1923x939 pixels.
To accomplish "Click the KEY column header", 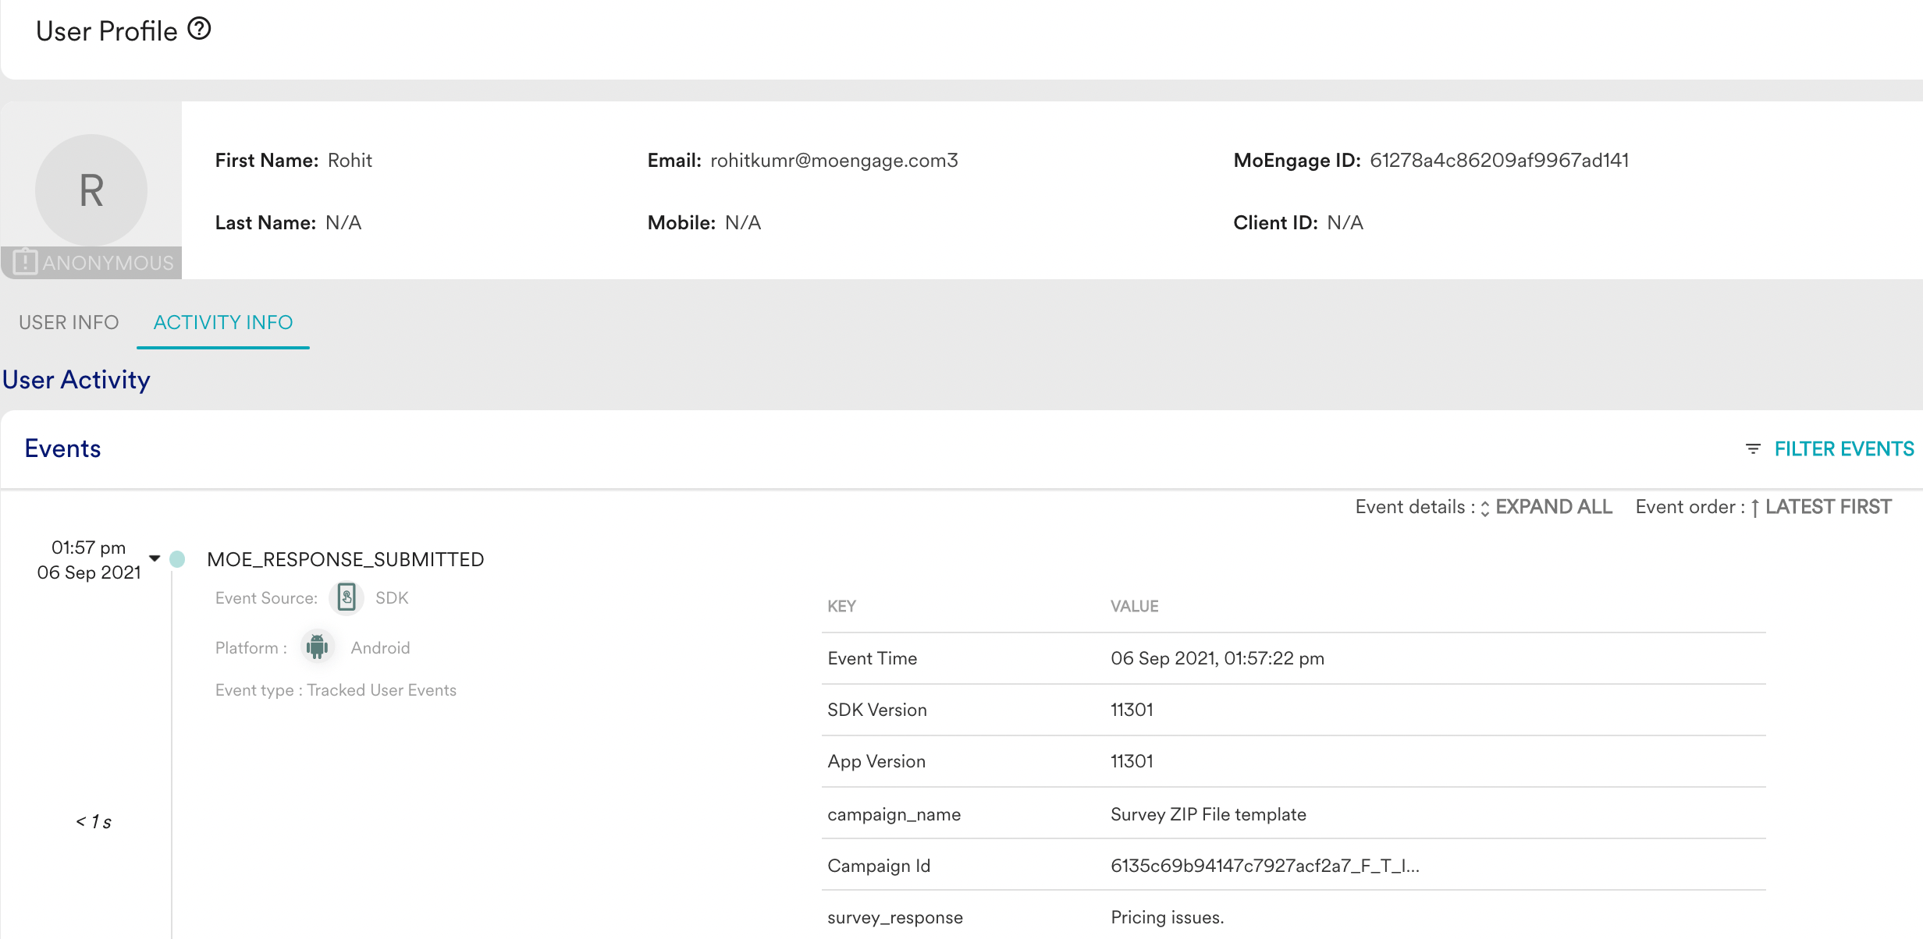I will [841, 606].
